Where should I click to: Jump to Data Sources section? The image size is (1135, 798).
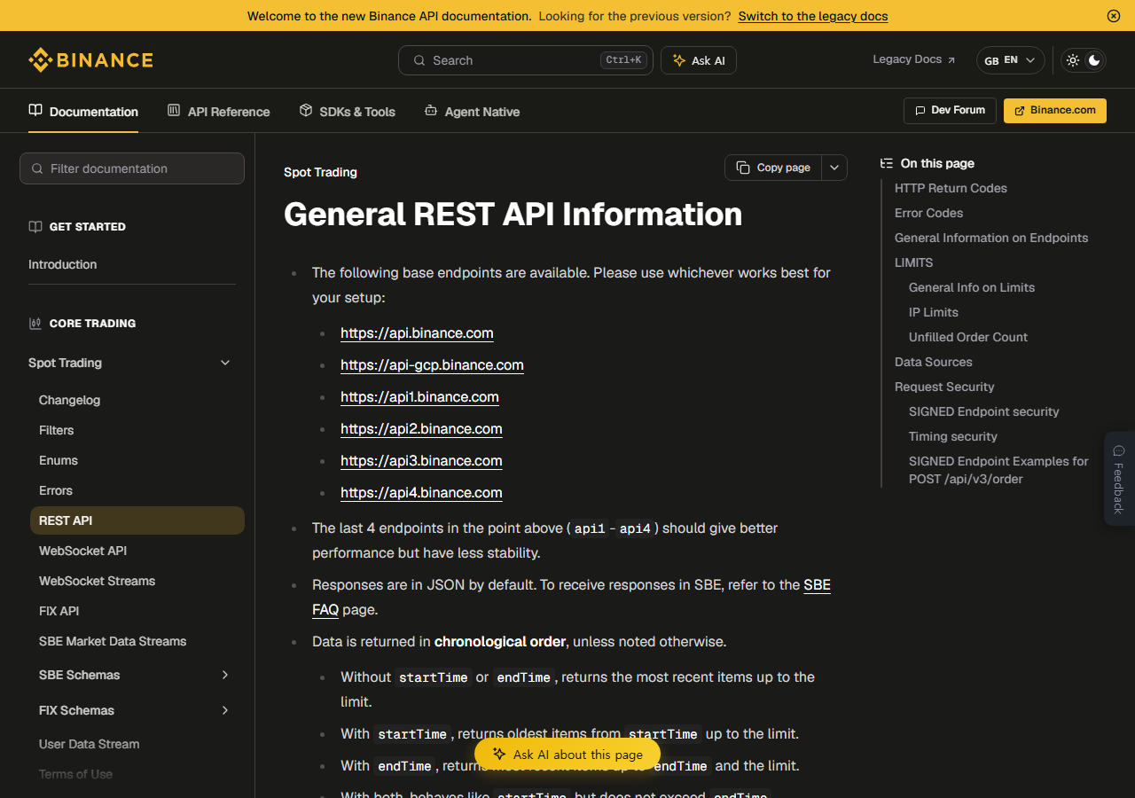[x=933, y=362]
